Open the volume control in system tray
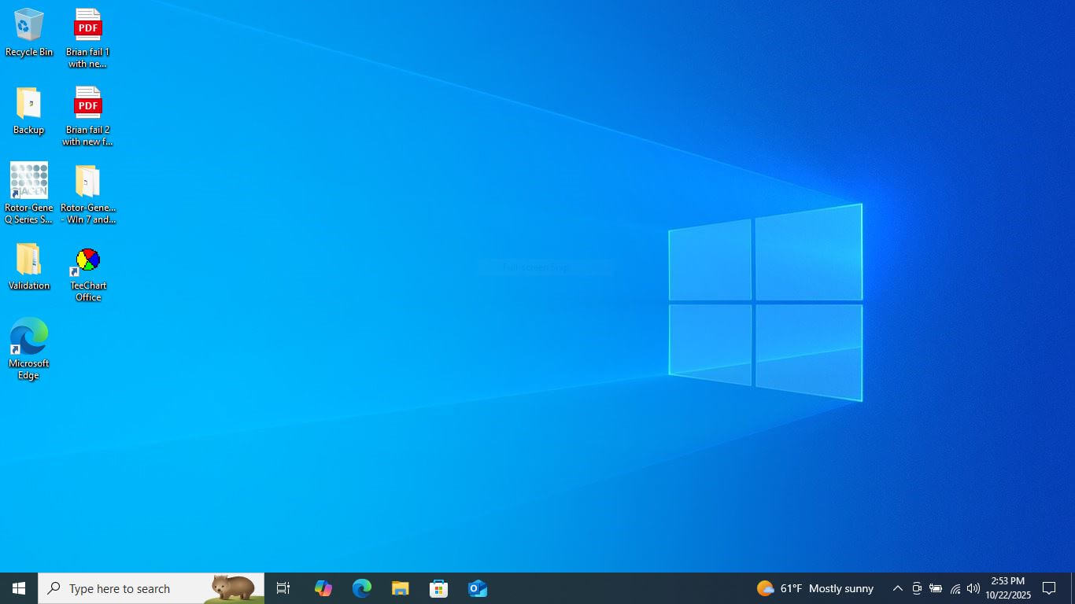The image size is (1075, 604). [973, 588]
